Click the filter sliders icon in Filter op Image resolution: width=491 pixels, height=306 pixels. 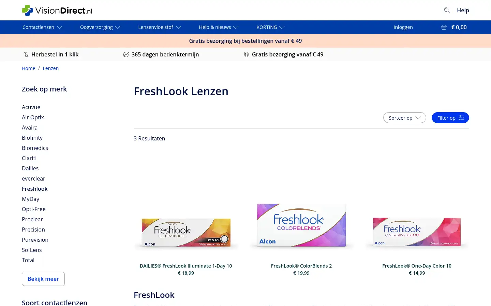tap(461, 118)
